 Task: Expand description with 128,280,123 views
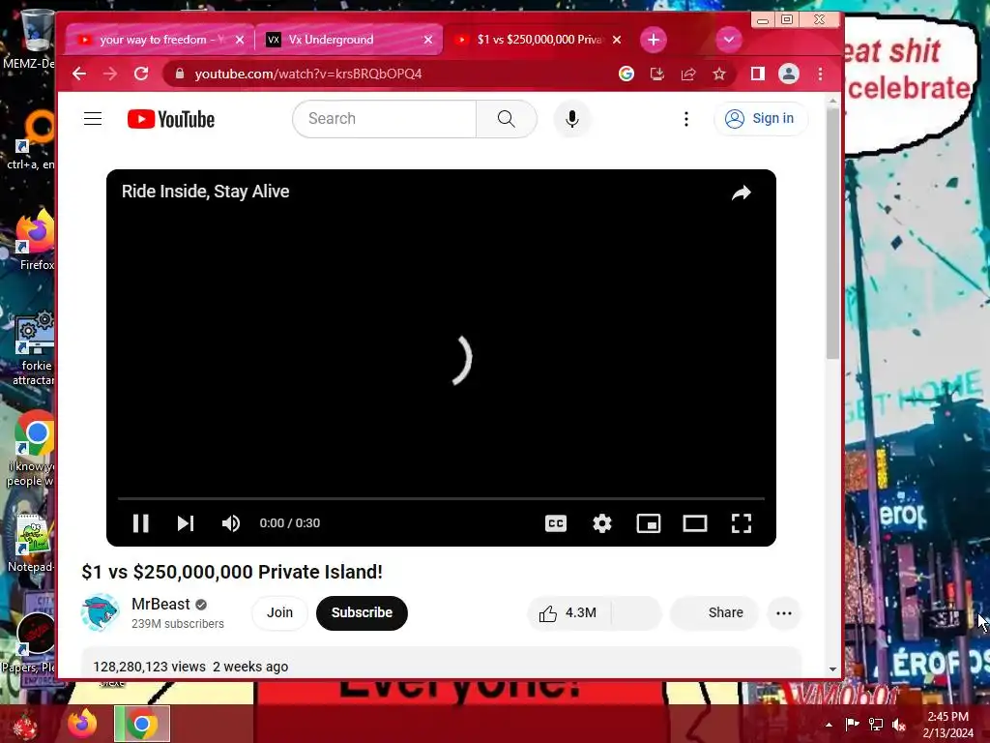(x=441, y=664)
